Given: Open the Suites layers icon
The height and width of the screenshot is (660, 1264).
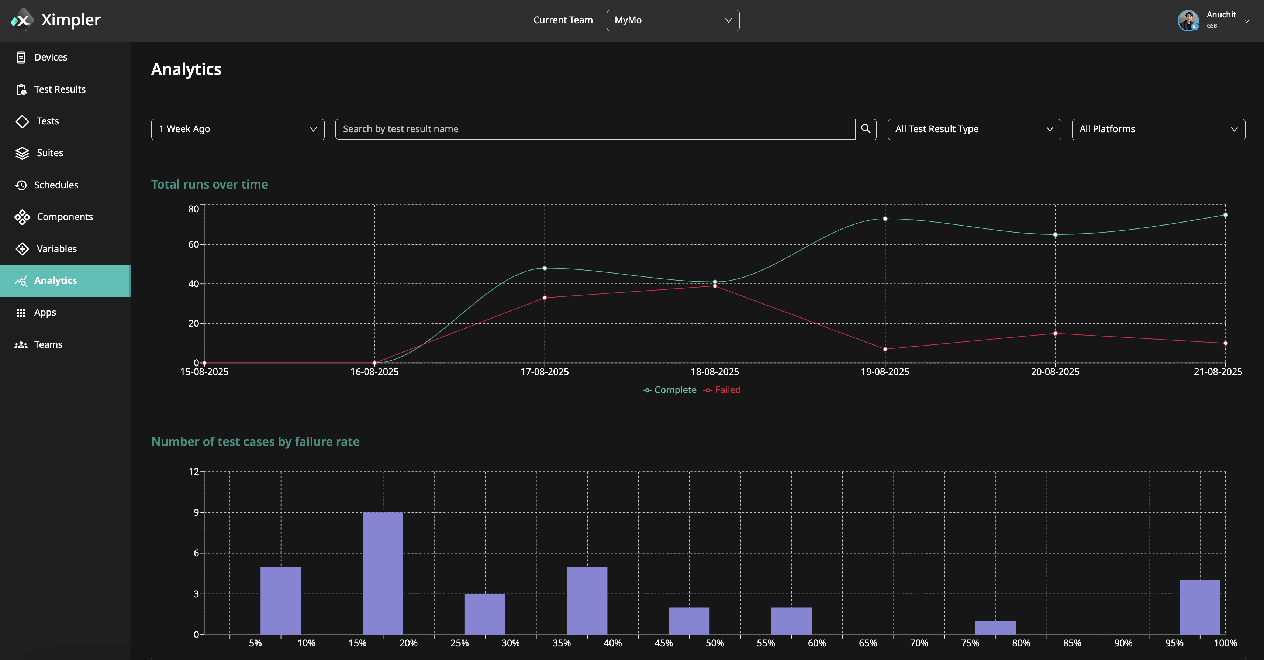Looking at the screenshot, I should pos(22,153).
